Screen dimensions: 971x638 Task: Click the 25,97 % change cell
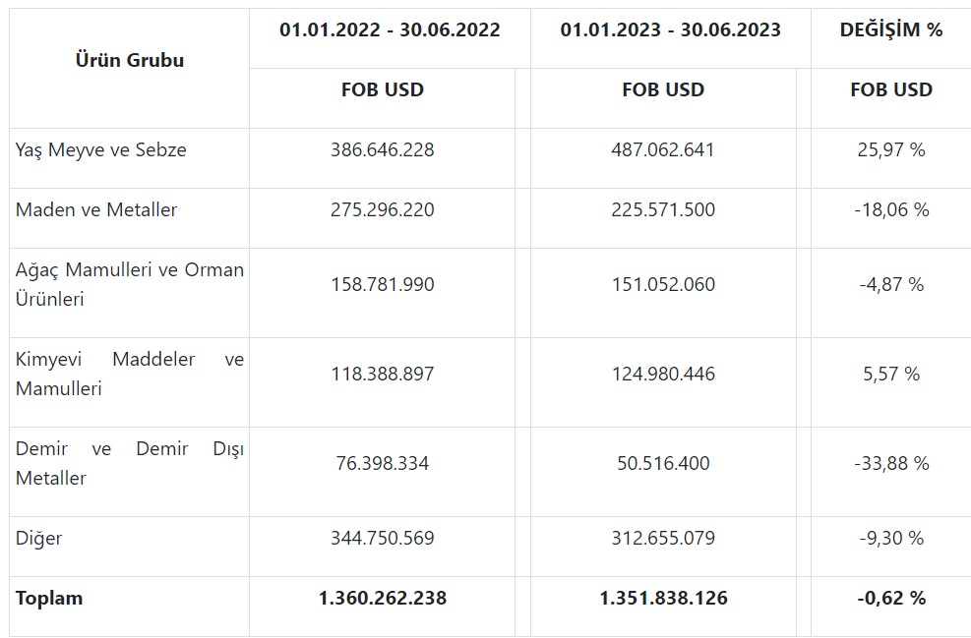pos(891,149)
